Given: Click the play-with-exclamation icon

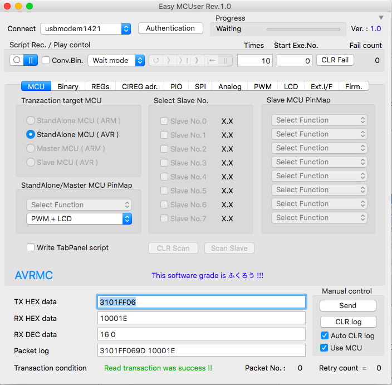Looking at the screenshot, I should pyautogui.click(x=184, y=61).
